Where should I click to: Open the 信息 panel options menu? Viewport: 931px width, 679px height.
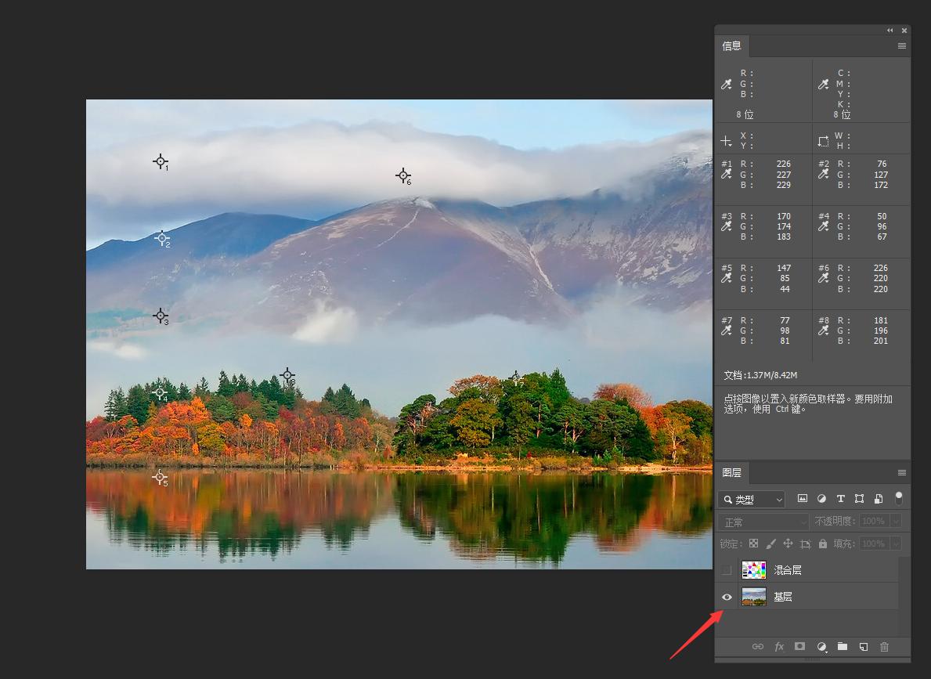(x=902, y=46)
